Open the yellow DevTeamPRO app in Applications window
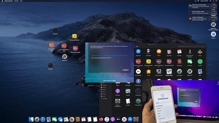This screenshot has width=219, height=123. (149, 61)
